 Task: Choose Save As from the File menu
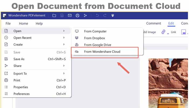36,59
